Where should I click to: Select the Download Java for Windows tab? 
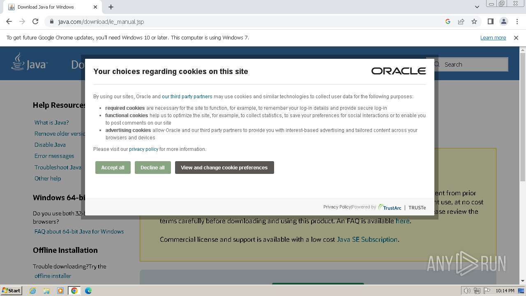52,7
